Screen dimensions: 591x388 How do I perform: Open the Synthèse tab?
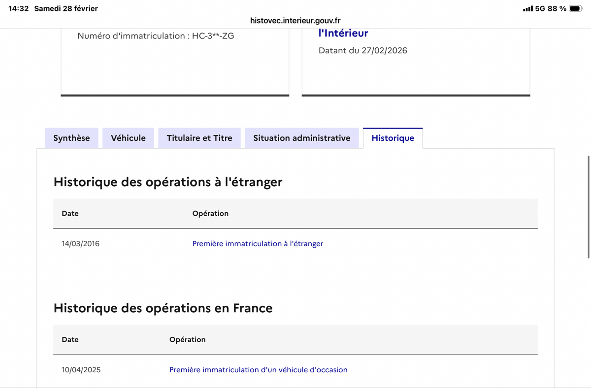[x=71, y=138]
